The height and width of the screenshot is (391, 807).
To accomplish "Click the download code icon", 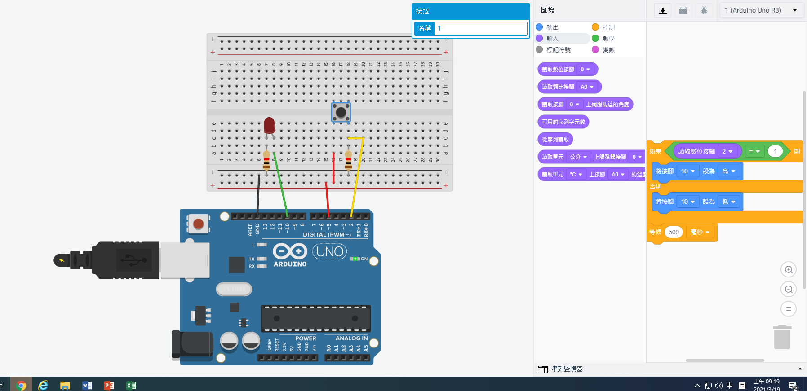I will coord(662,10).
